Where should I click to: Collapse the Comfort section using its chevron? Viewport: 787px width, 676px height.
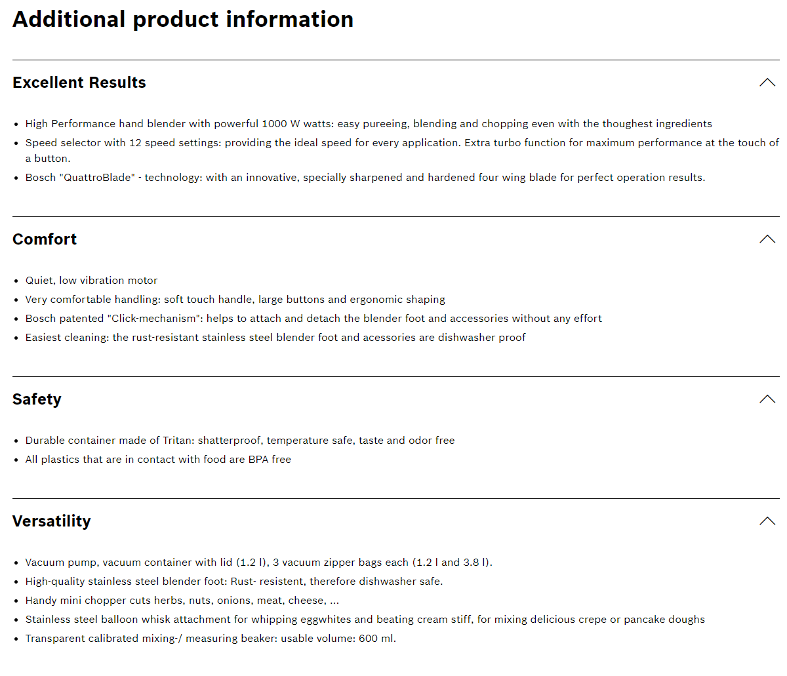[767, 239]
